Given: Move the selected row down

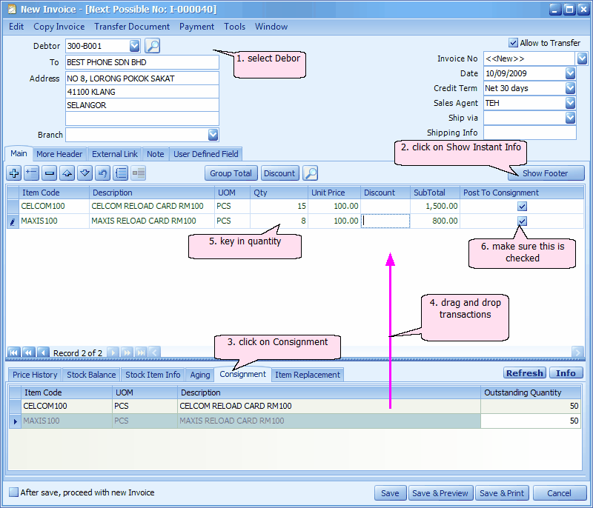Looking at the screenshot, I should click(x=85, y=173).
